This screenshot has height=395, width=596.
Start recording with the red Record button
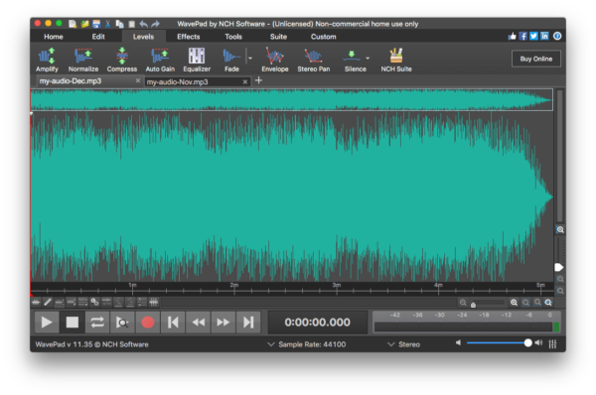[x=147, y=323]
